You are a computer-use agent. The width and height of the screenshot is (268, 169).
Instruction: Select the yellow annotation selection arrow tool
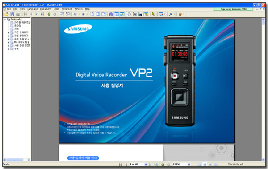point(153,14)
